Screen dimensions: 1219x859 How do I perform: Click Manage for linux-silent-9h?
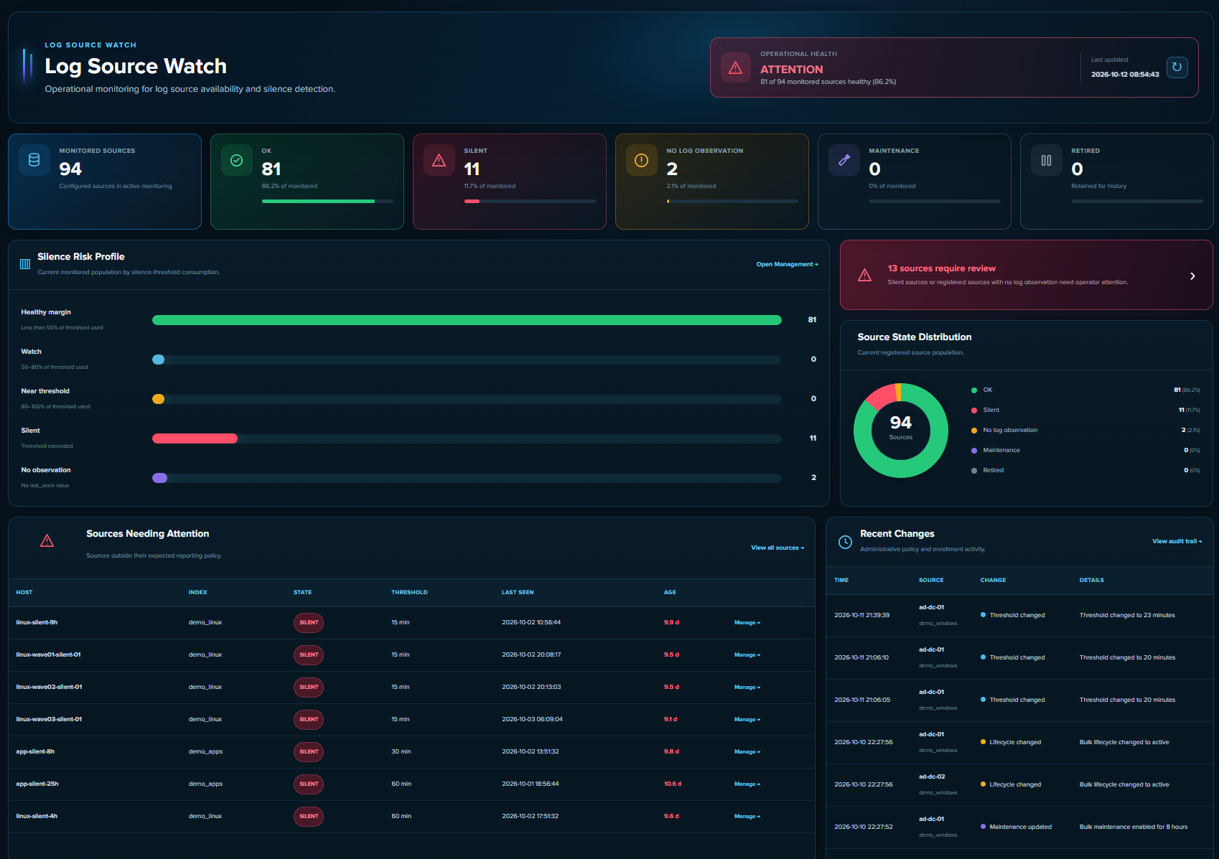pyautogui.click(x=747, y=623)
